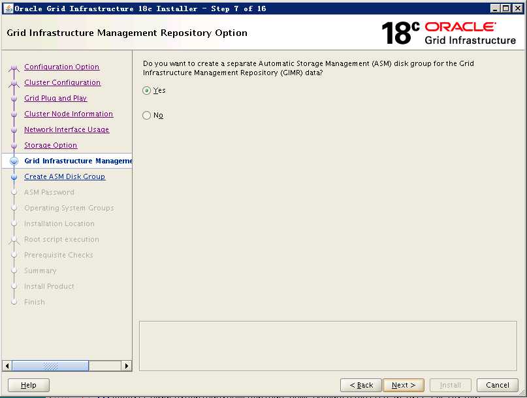
Task: Click the Install Product step text
Action: tap(49, 286)
